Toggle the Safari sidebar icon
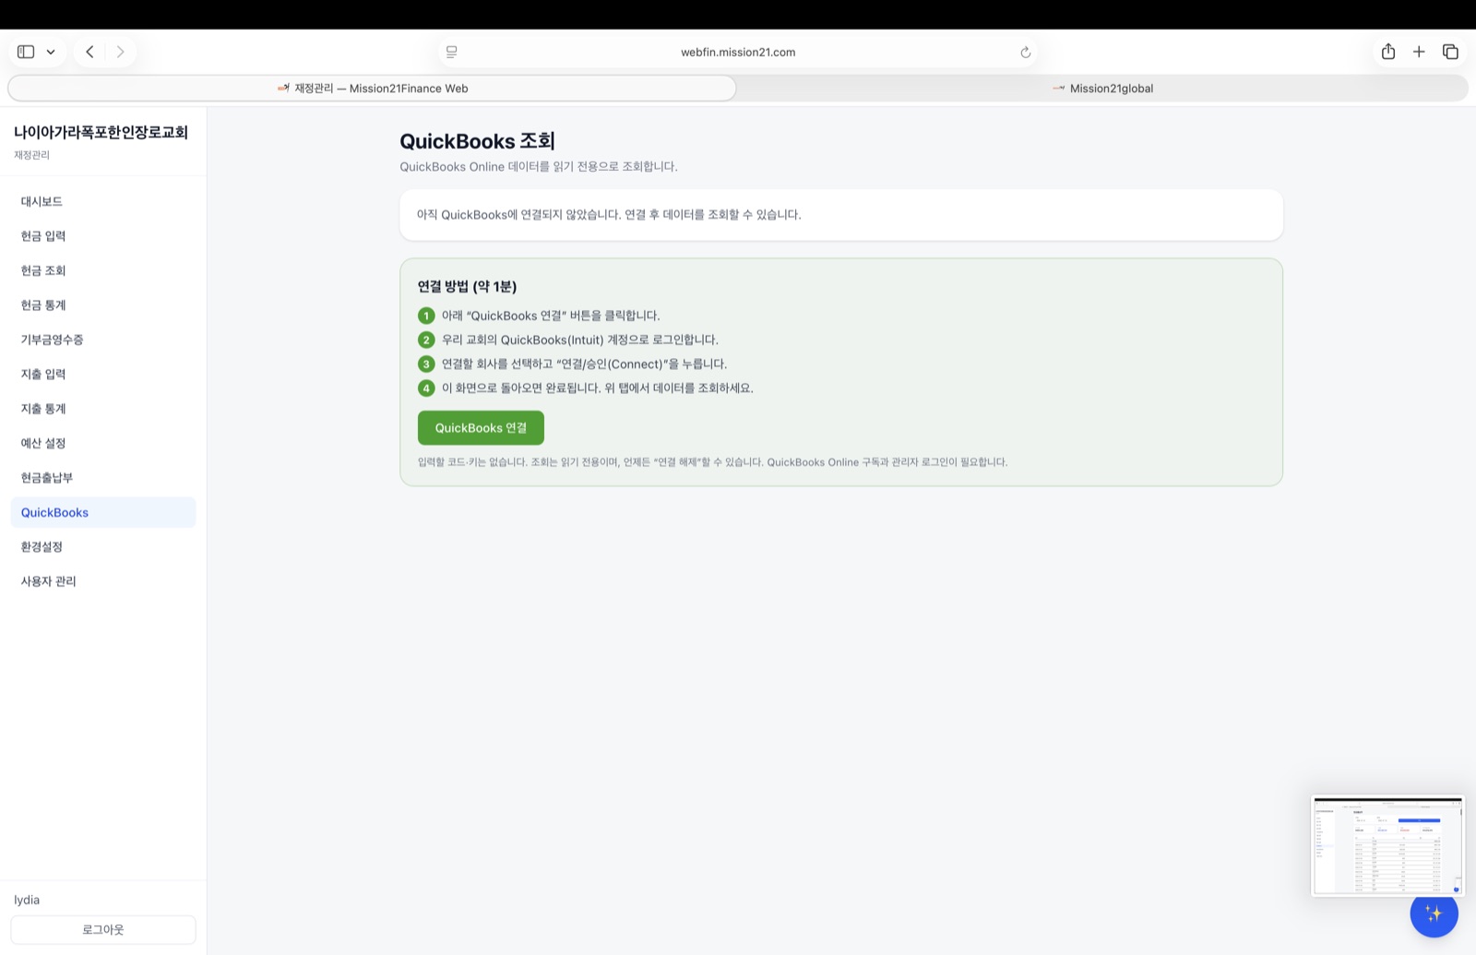The width and height of the screenshot is (1476, 955). (x=26, y=52)
